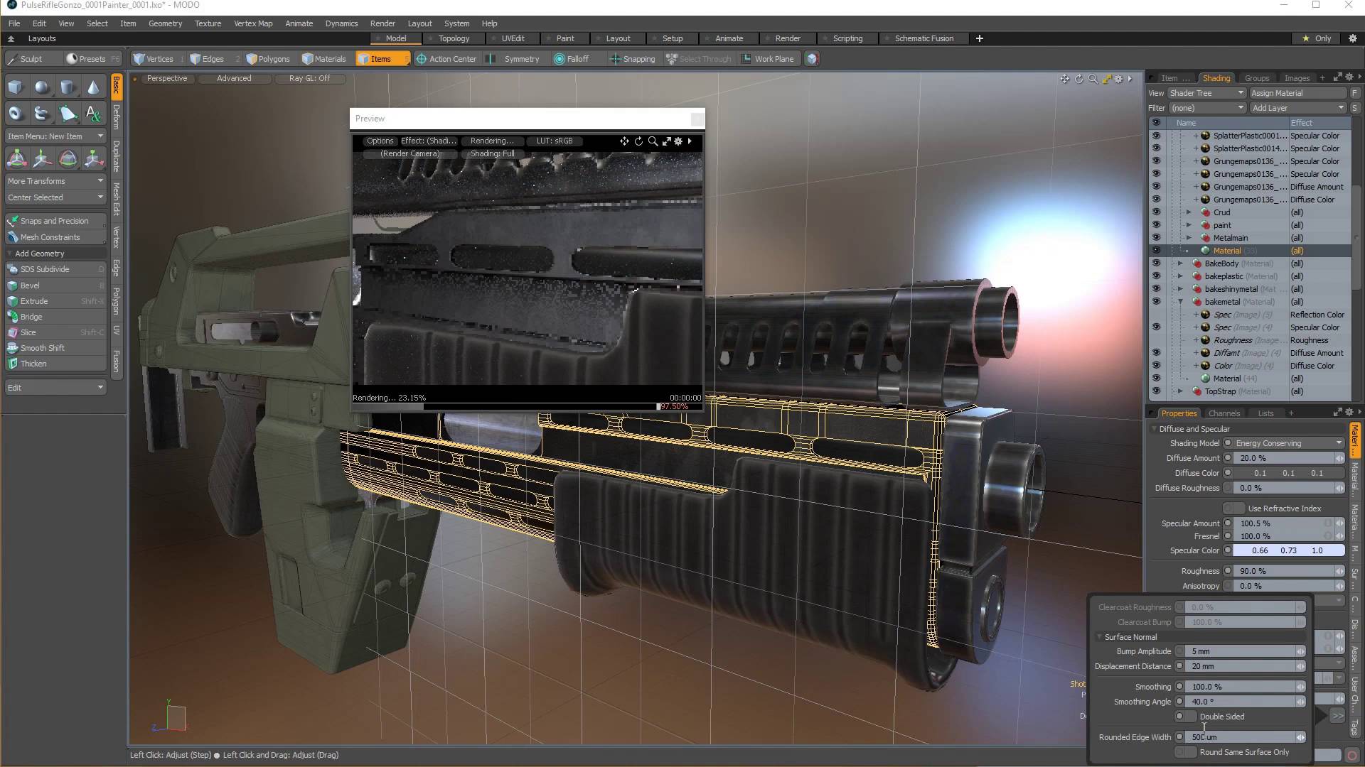1365x767 pixels.
Task: Click the Action Center icon
Action: (x=421, y=58)
